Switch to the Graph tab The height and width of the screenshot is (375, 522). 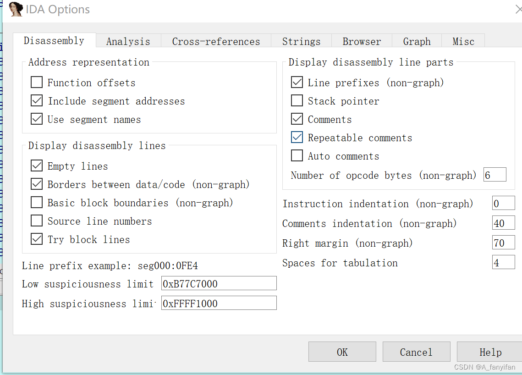[417, 41]
